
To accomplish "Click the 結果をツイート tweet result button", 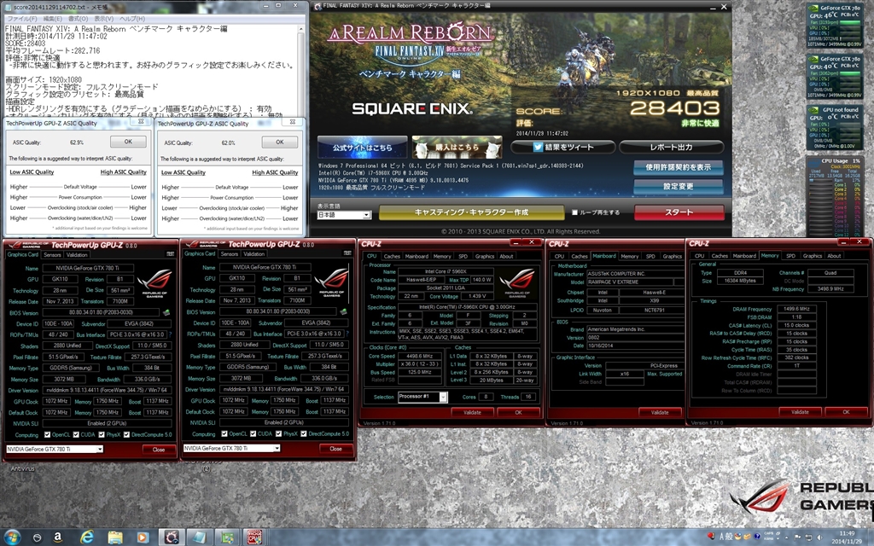I will (x=563, y=147).
